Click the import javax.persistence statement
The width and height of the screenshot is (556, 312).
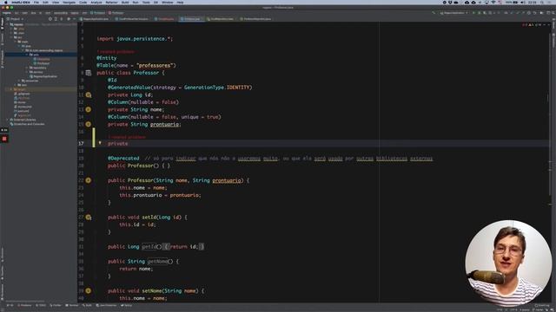[x=135, y=38]
